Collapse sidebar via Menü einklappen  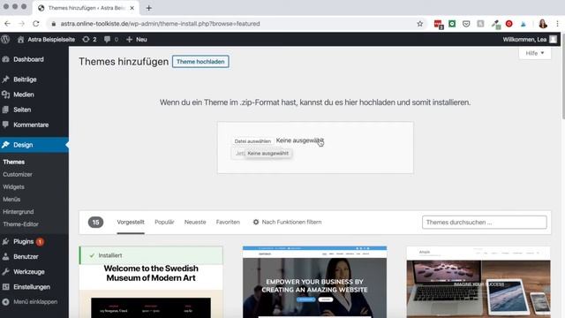34,302
